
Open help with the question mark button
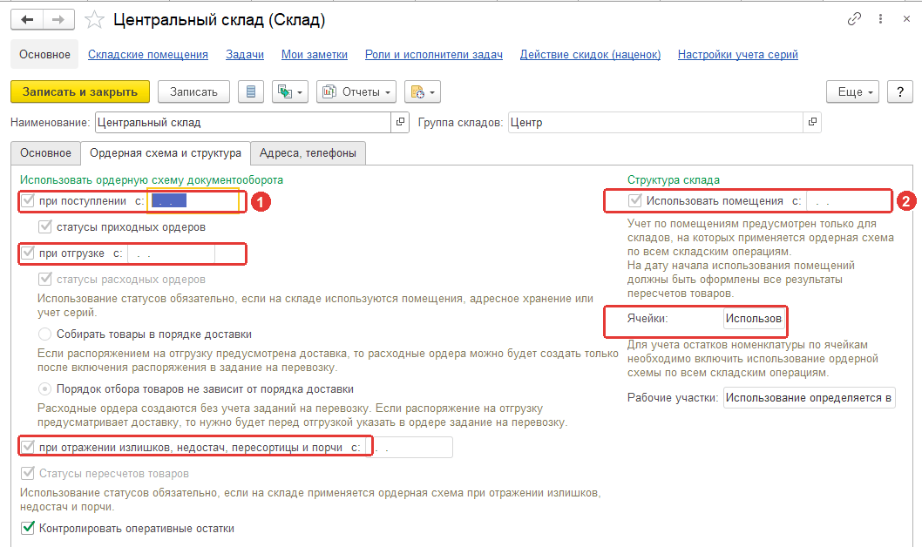899,91
